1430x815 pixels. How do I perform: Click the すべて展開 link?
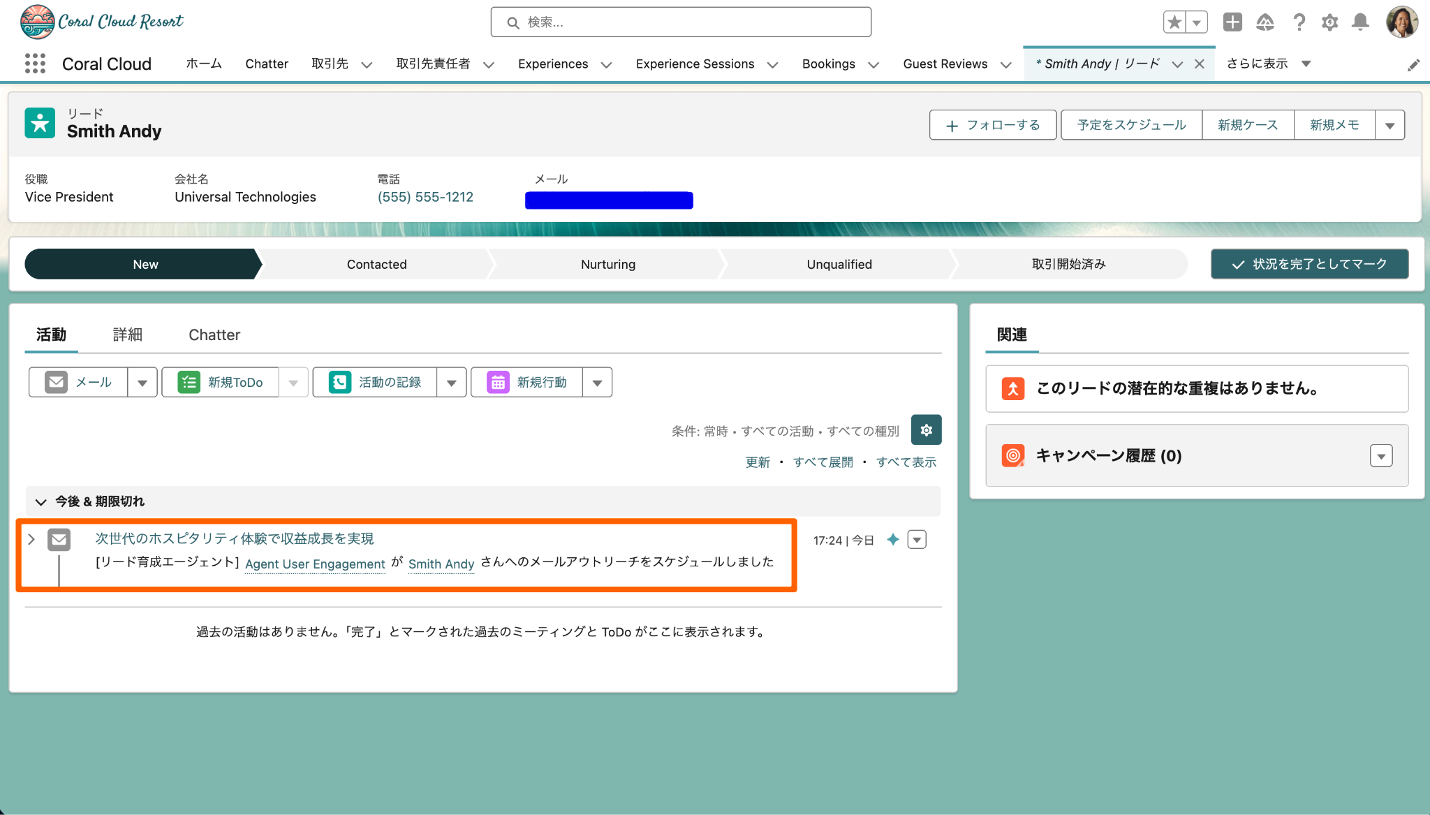pyautogui.click(x=823, y=462)
